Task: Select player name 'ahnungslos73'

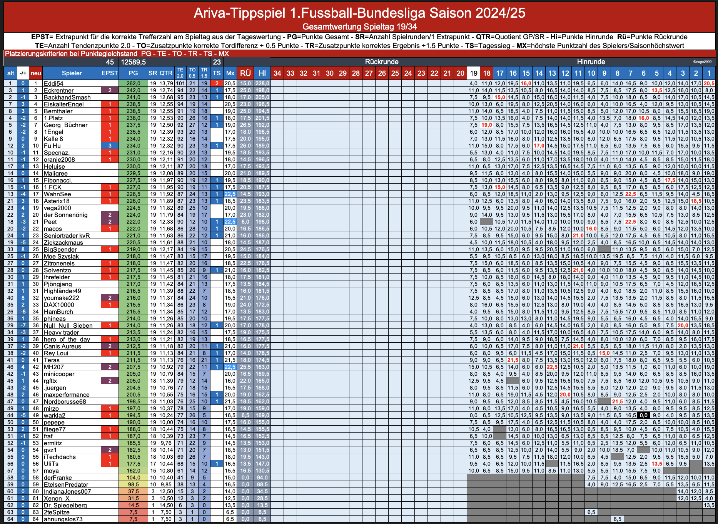Action: [63, 519]
